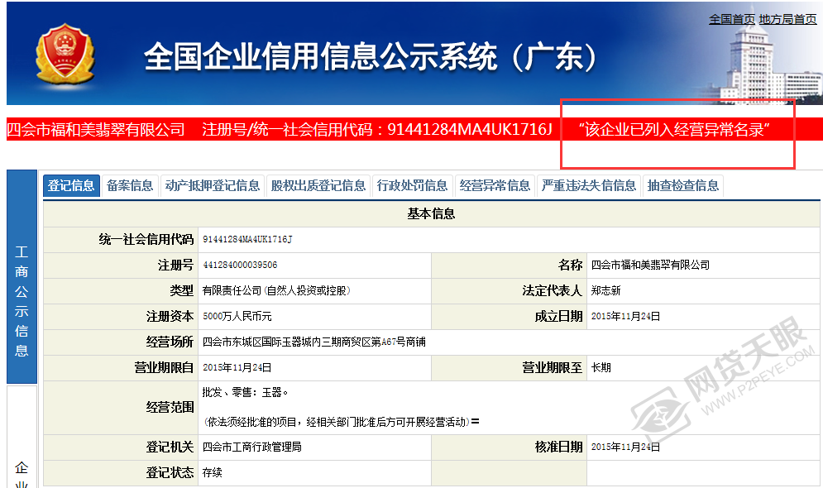Open the 经营异常信息 tab
Screen dimensions: 823x488
[495, 185]
